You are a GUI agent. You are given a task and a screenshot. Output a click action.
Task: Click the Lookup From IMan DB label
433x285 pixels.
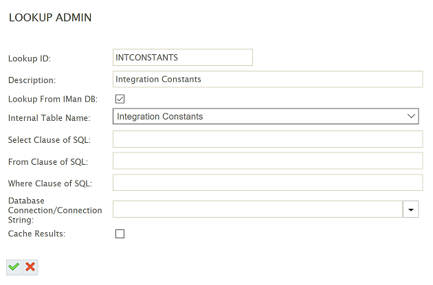53,99
